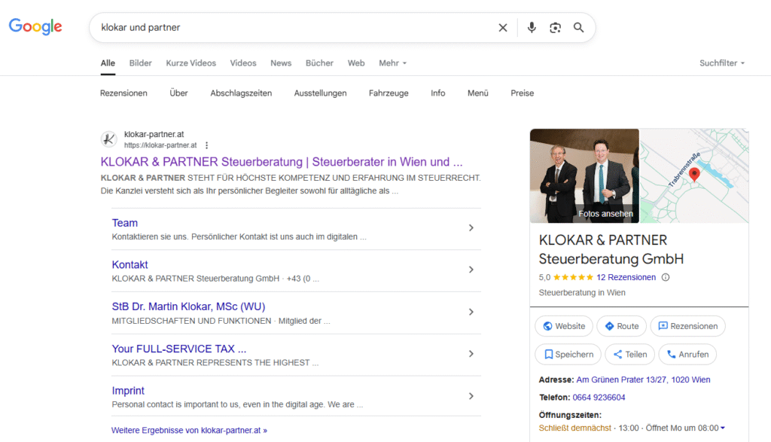Open address Am Grünen Prater 13/27 link
The image size is (771, 442).
tap(643, 380)
